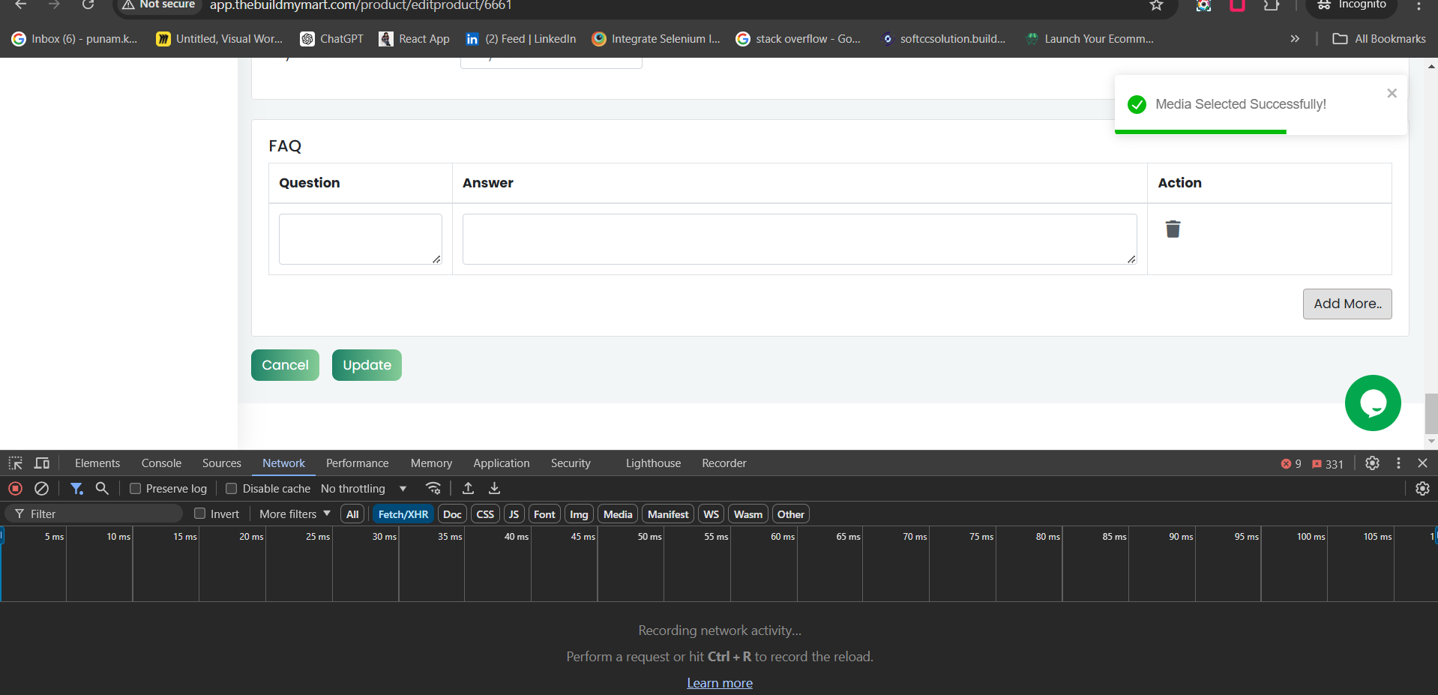Open network search with magnifier icon
Screen dimensions: 1438x695
102,488
